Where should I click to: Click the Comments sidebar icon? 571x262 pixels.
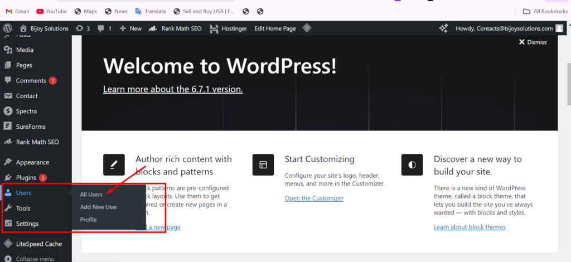tap(8, 80)
